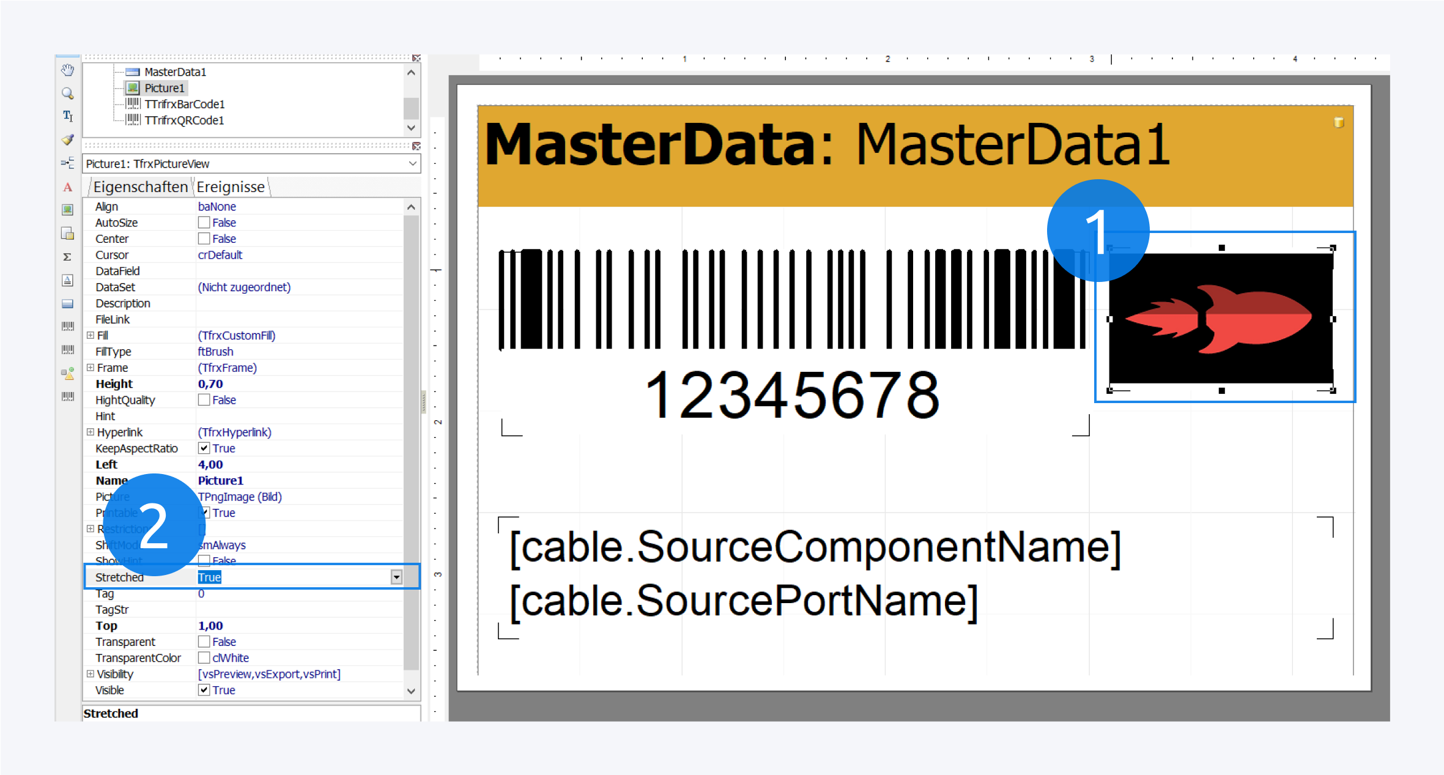Expand the Frame property group
This screenshot has height=775, width=1444.
tap(91, 368)
